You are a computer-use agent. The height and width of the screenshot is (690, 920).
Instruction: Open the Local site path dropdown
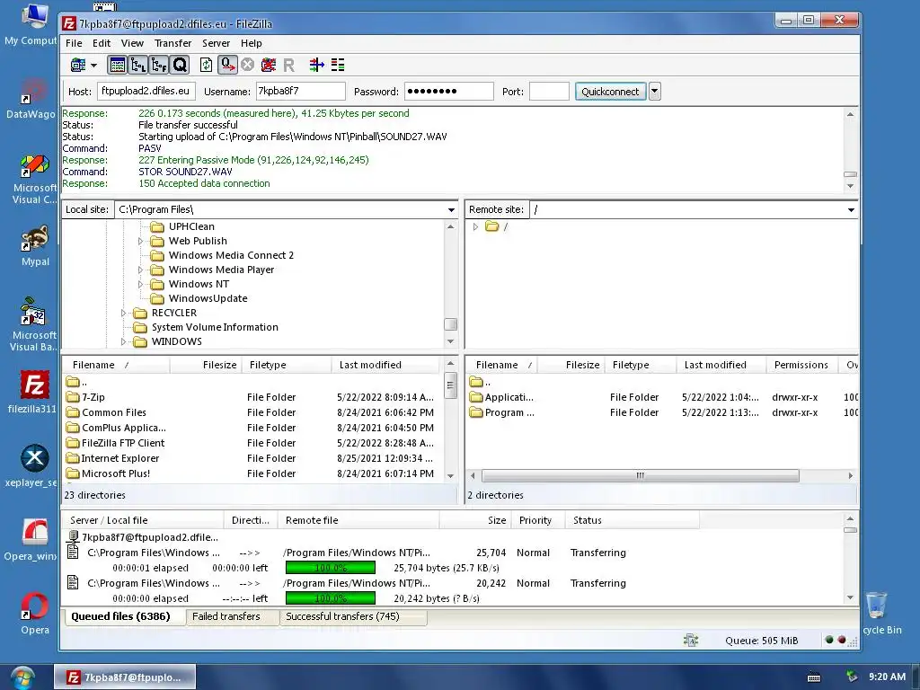tap(451, 210)
